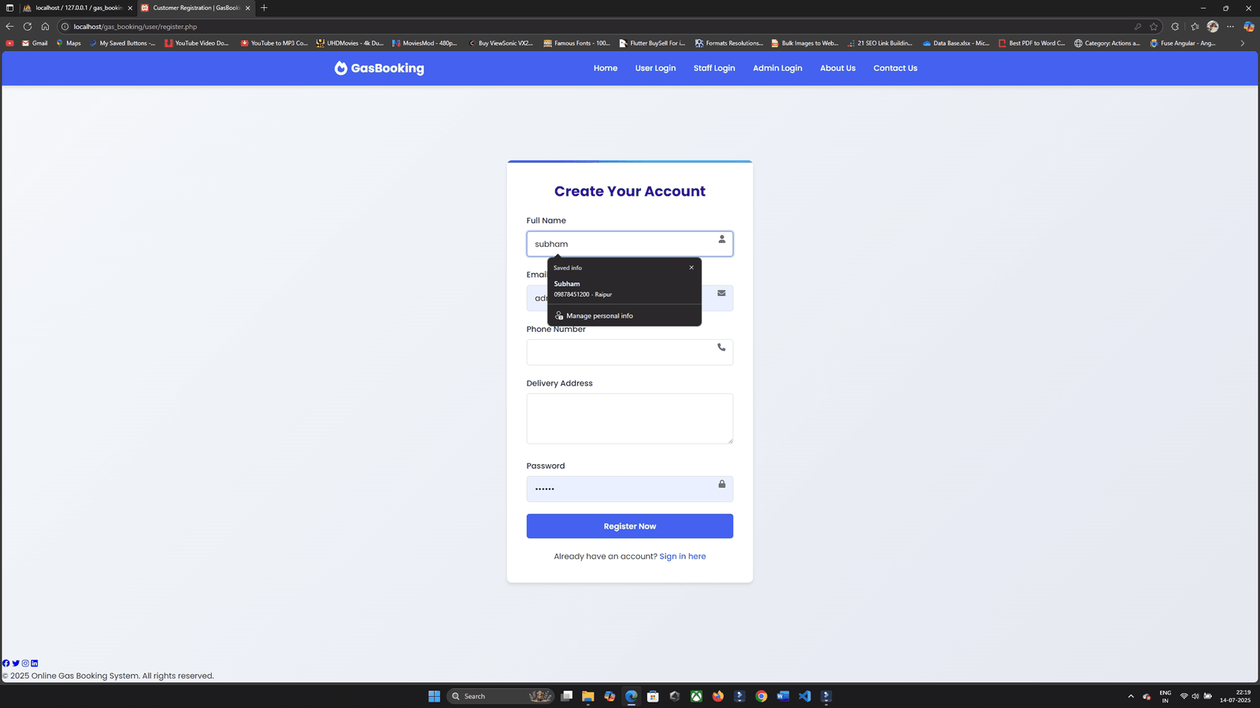Refresh the page with reload icon
This screenshot has height=708, width=1260.
tap(28, 27)
